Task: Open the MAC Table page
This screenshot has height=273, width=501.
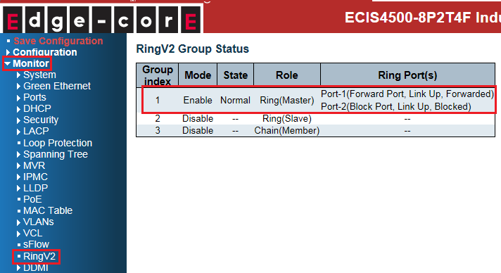Action: (48, 210)
